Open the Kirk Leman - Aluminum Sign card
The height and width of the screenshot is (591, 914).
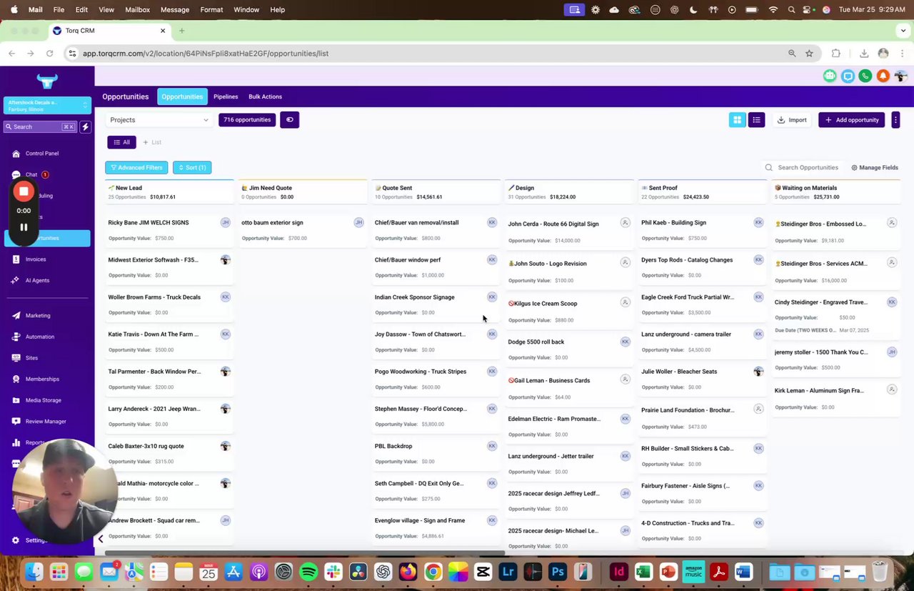click(835, 398)
